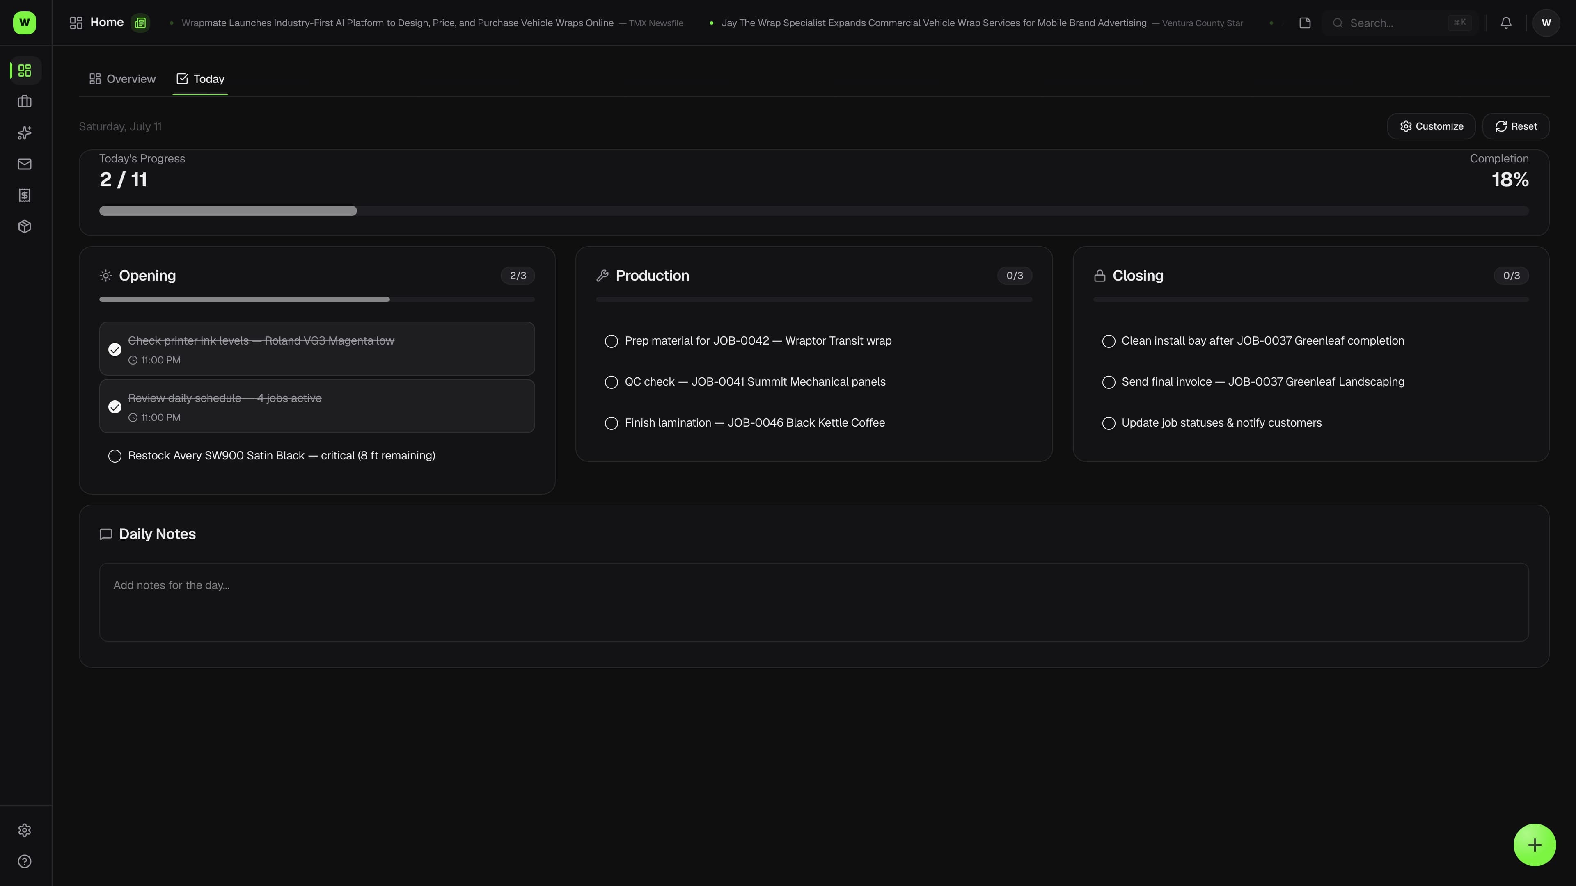Viewport: 1576px width, 886px height.
Task: Open the inventory box icon in sidebar
Action: pyautogui.click(x=25, y=226)
